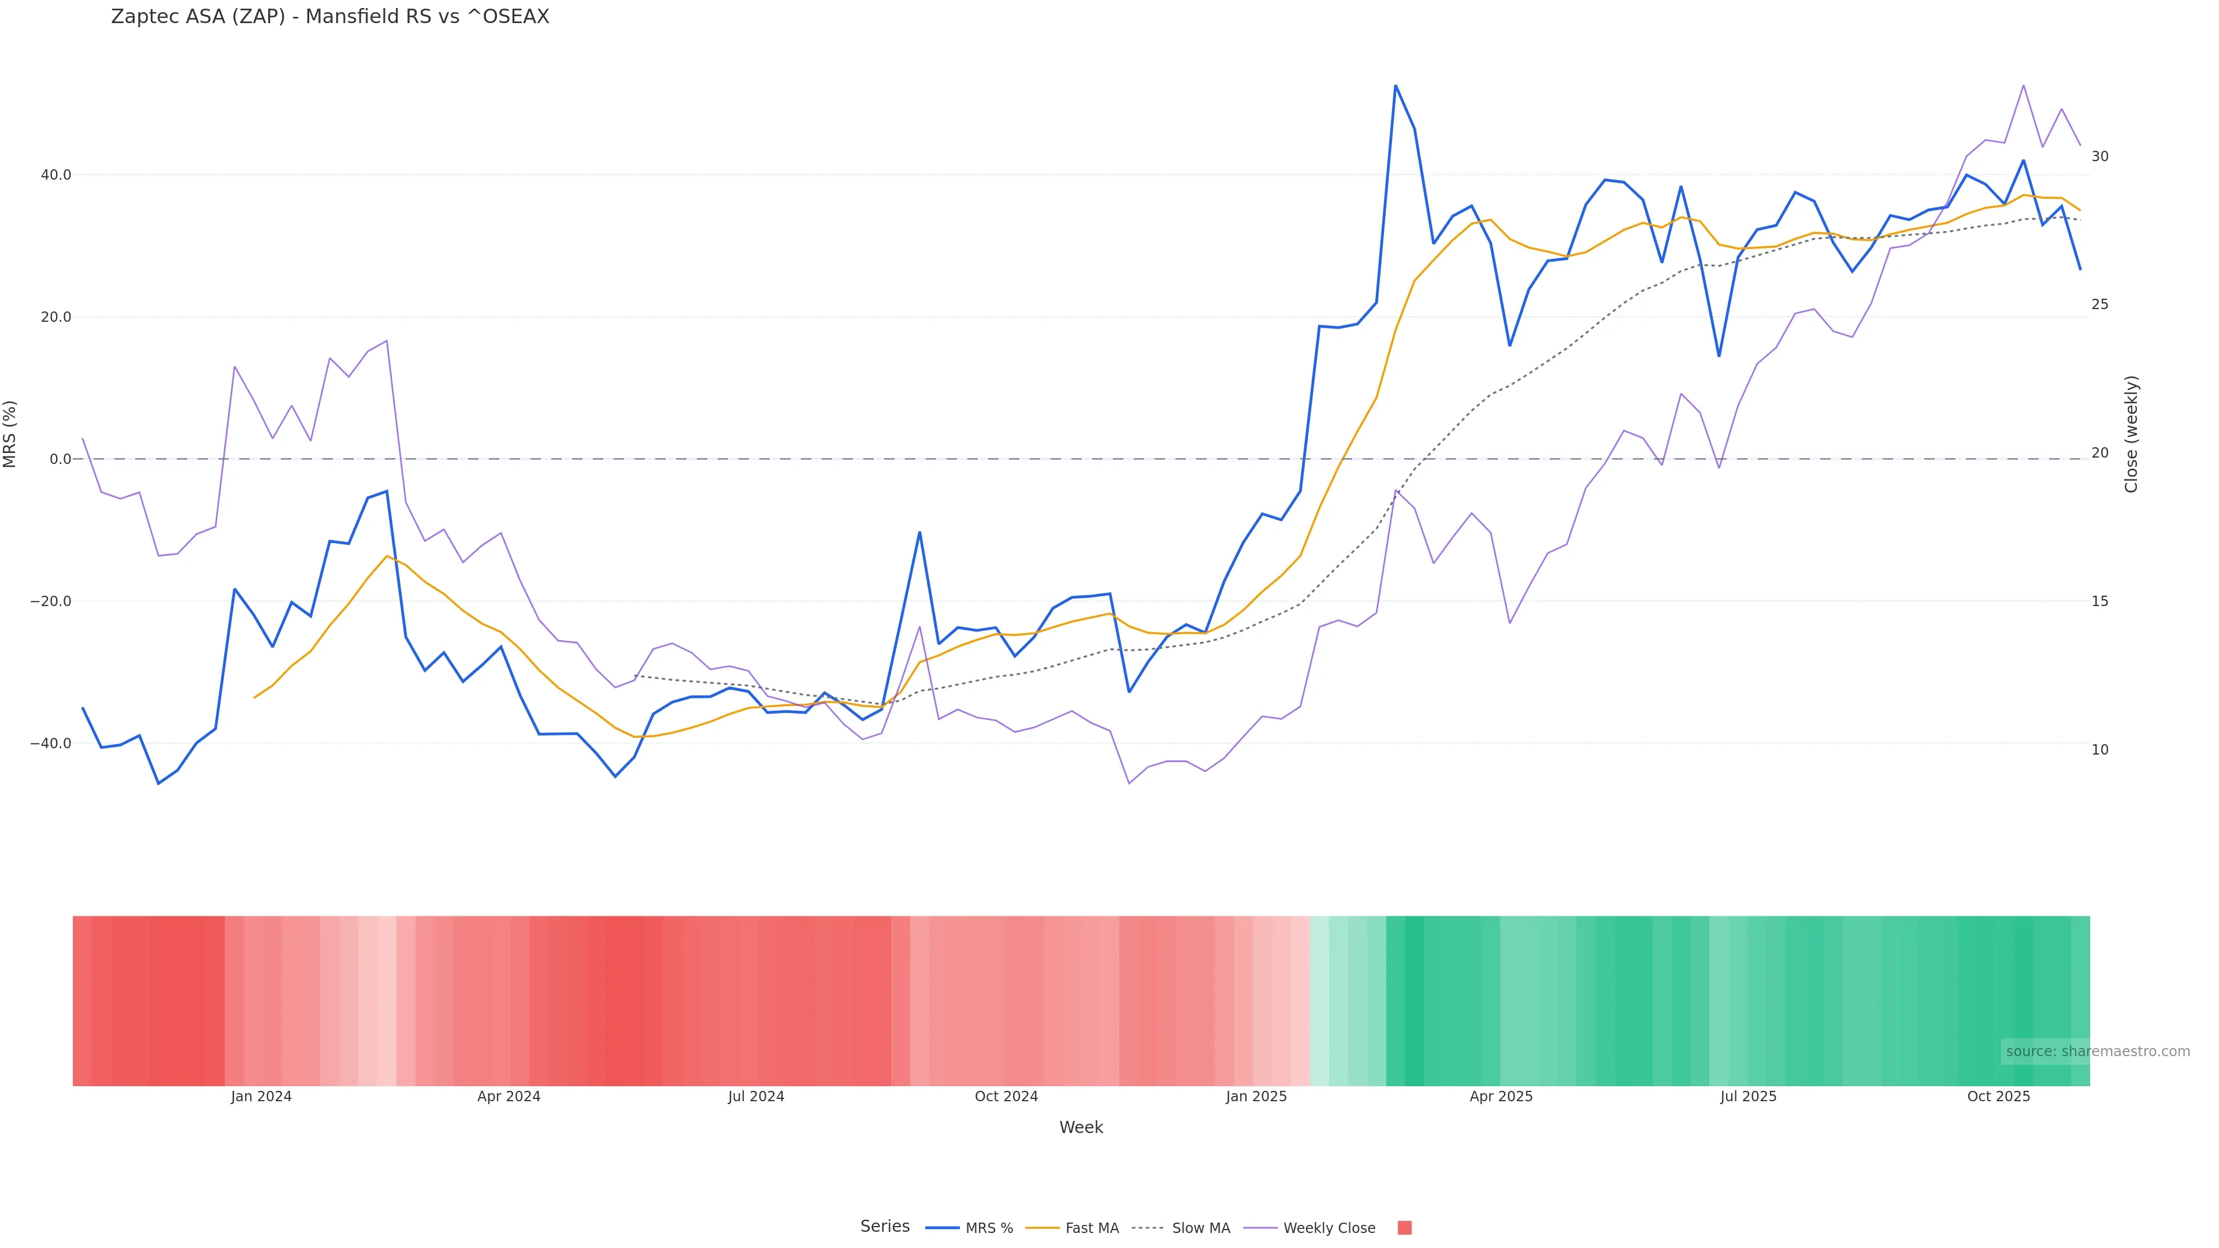Image resolution: width=2219 pixels, height=1248 pixels.
Task: Click the 'Close (weekly)' right axis title
Action: click(2131, 434)
